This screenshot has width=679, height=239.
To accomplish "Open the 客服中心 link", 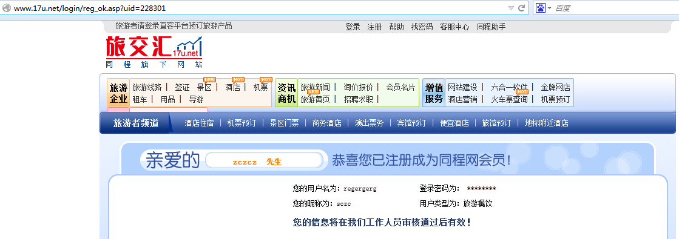I will pos(454,27).
